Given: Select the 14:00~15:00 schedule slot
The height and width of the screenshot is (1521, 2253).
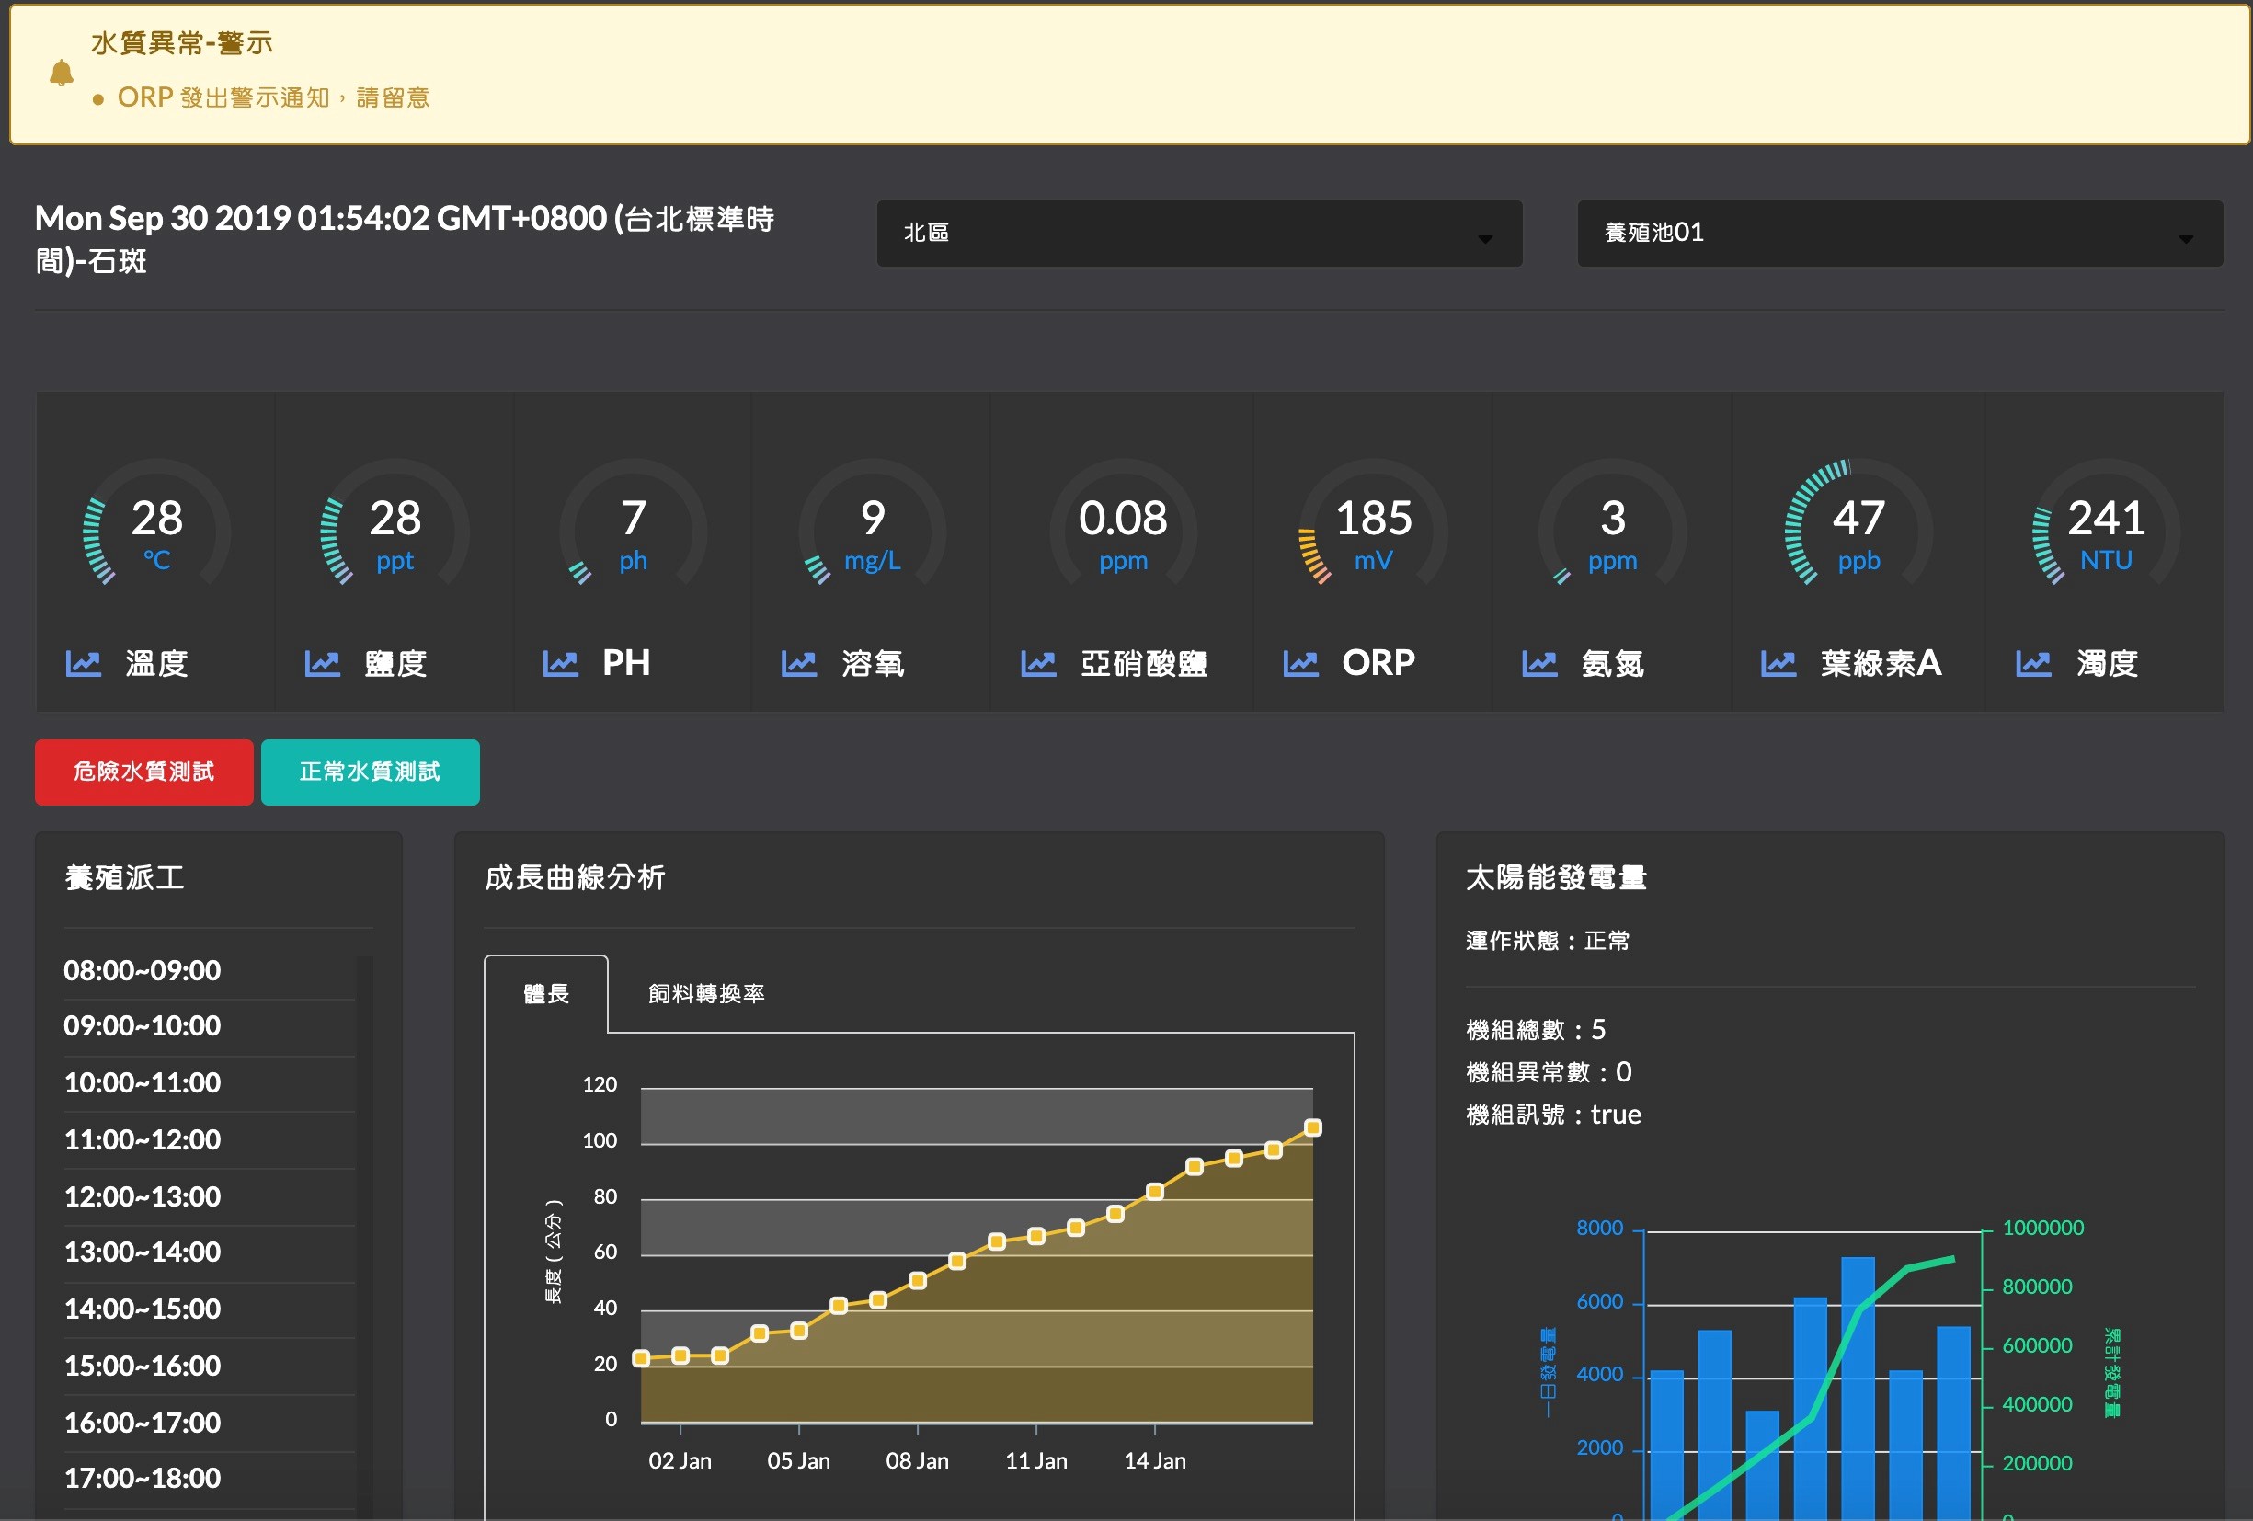Looking at the screenshot, I should click(210, 1309).
